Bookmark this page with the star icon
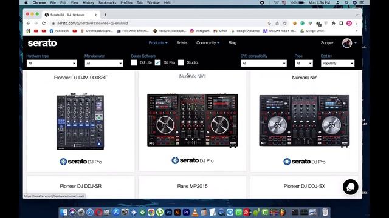 coord(285,23)
